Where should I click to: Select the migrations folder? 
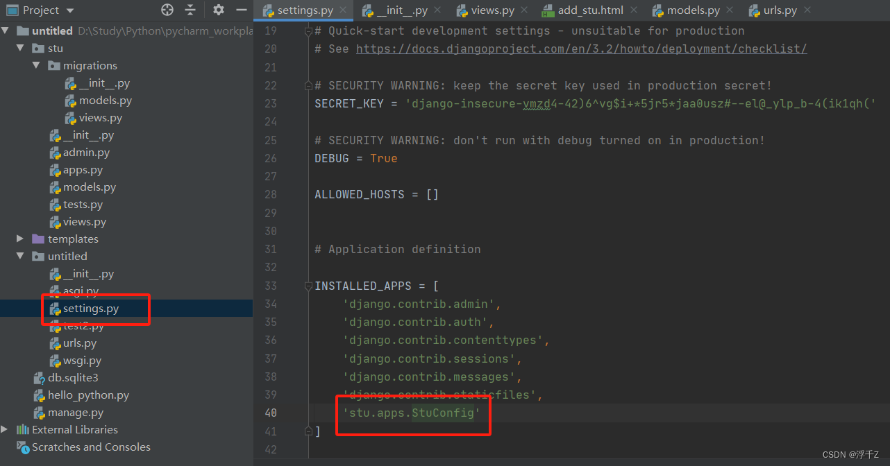(90, 65)
